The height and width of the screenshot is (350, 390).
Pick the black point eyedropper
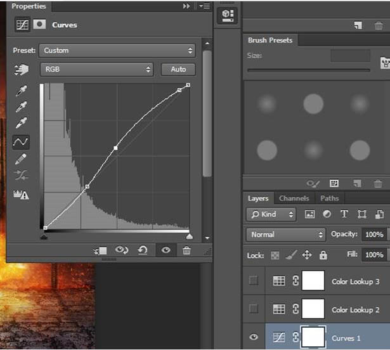click(x=22, y=91)
